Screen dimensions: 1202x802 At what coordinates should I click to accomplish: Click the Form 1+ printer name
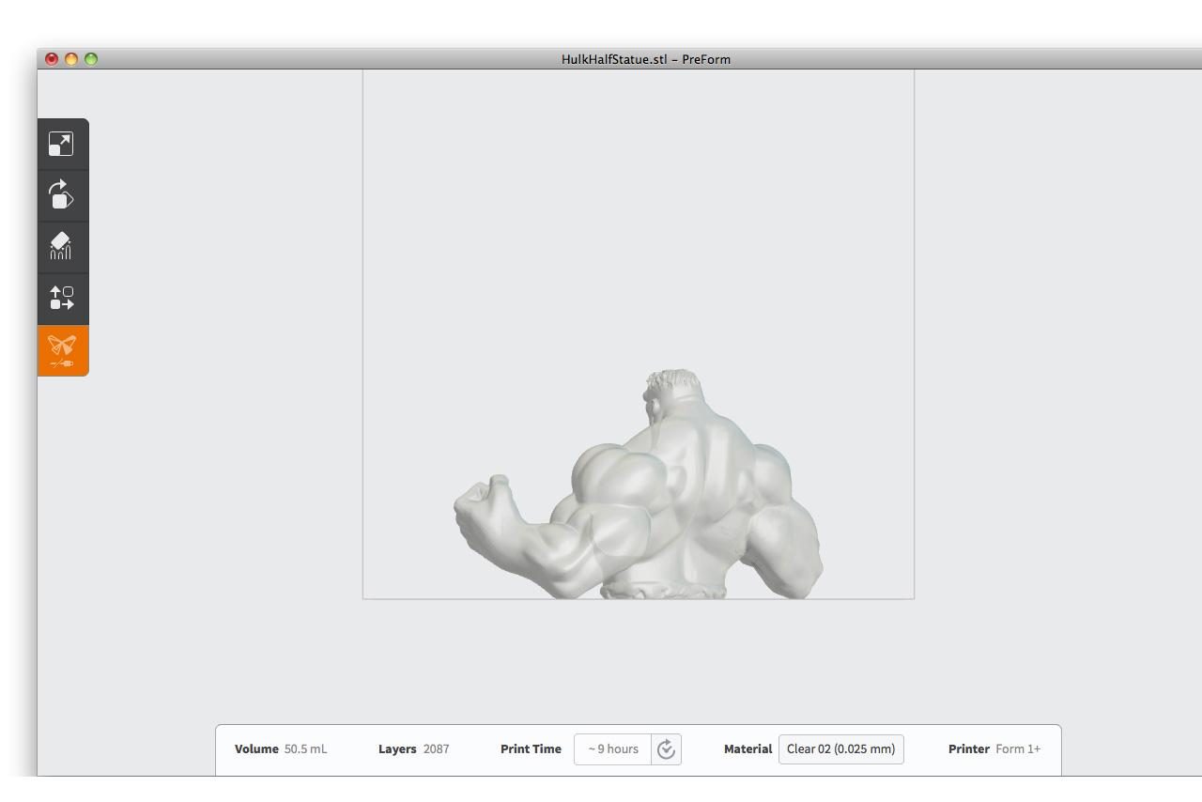1018,749
